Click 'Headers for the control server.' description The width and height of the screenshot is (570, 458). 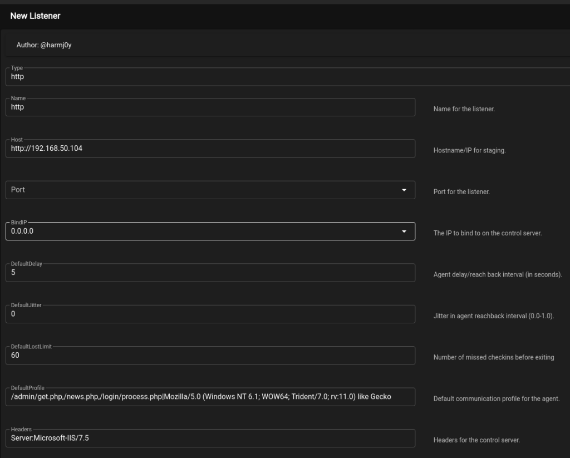(x=476, y=440)
